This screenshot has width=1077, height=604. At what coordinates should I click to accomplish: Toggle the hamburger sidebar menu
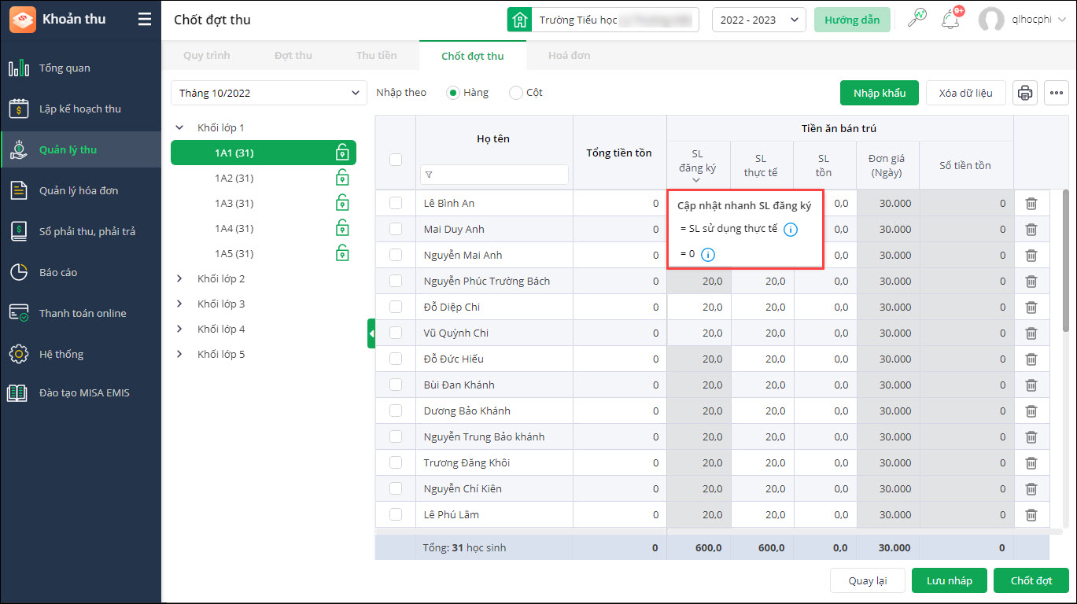point(144,20)
